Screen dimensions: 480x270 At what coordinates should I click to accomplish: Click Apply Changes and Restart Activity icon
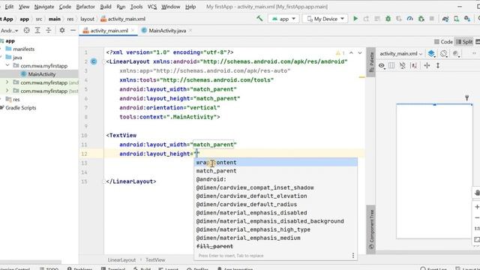(x=366, y=19)
